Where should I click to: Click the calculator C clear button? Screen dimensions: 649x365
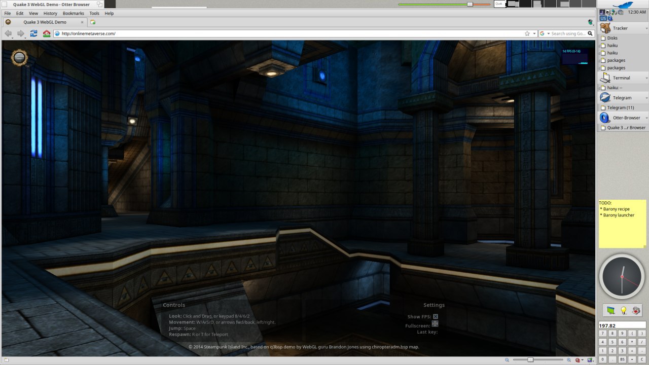(x=642, y=359)
